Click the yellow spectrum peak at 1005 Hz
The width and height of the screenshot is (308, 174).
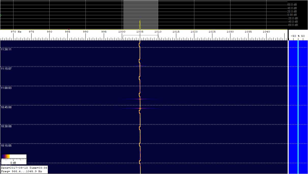click(140, 25)
